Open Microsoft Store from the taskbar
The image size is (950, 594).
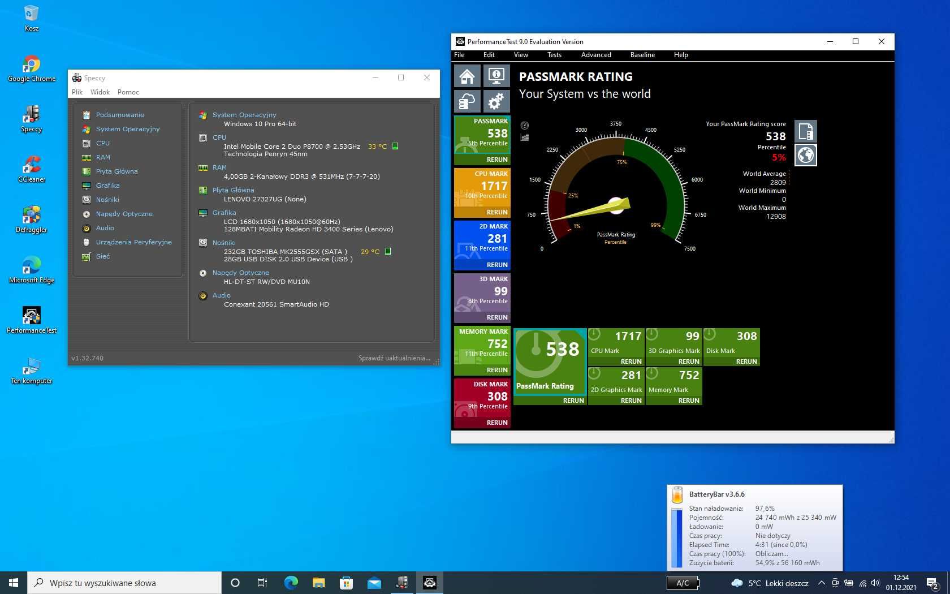pos(346,583)
